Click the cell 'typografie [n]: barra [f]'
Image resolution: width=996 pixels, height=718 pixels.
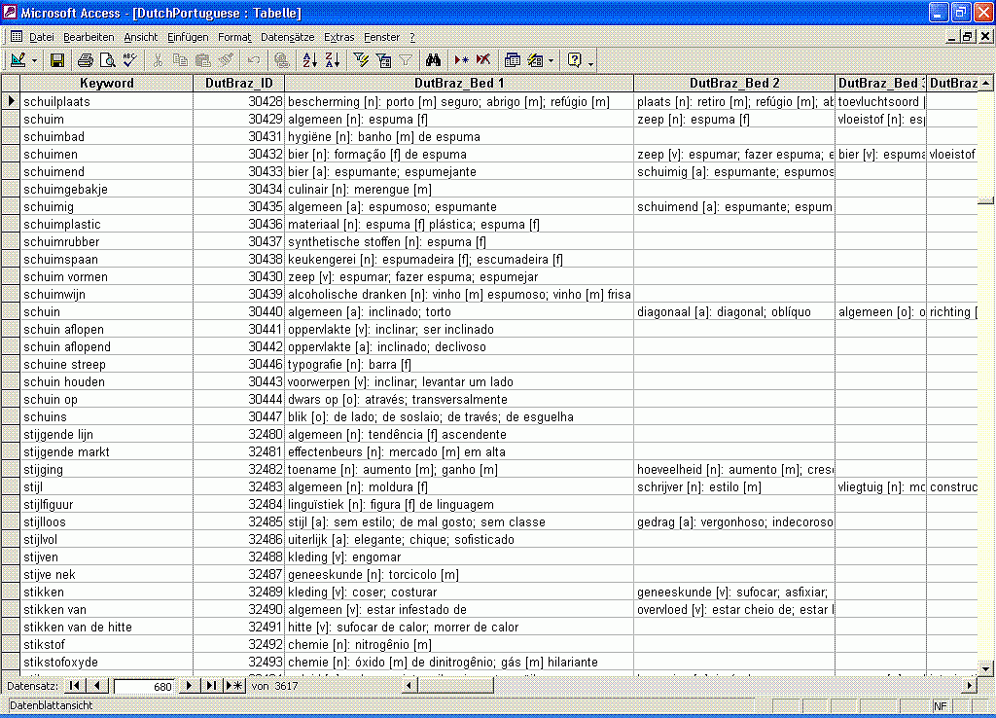459,364
